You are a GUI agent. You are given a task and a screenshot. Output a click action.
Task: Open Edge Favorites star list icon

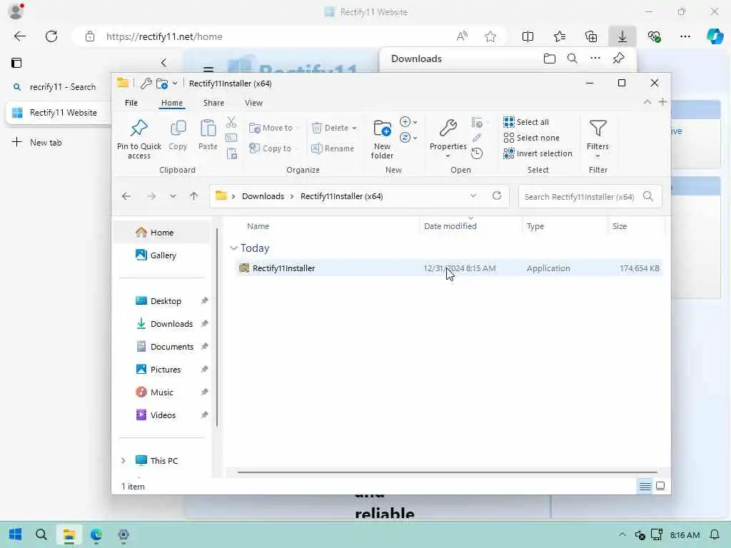[x=560, y=36]
